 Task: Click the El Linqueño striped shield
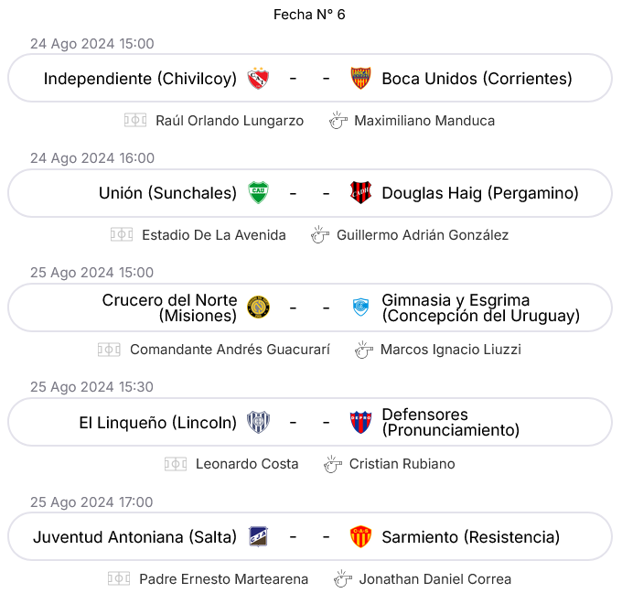tap(258, 422)
